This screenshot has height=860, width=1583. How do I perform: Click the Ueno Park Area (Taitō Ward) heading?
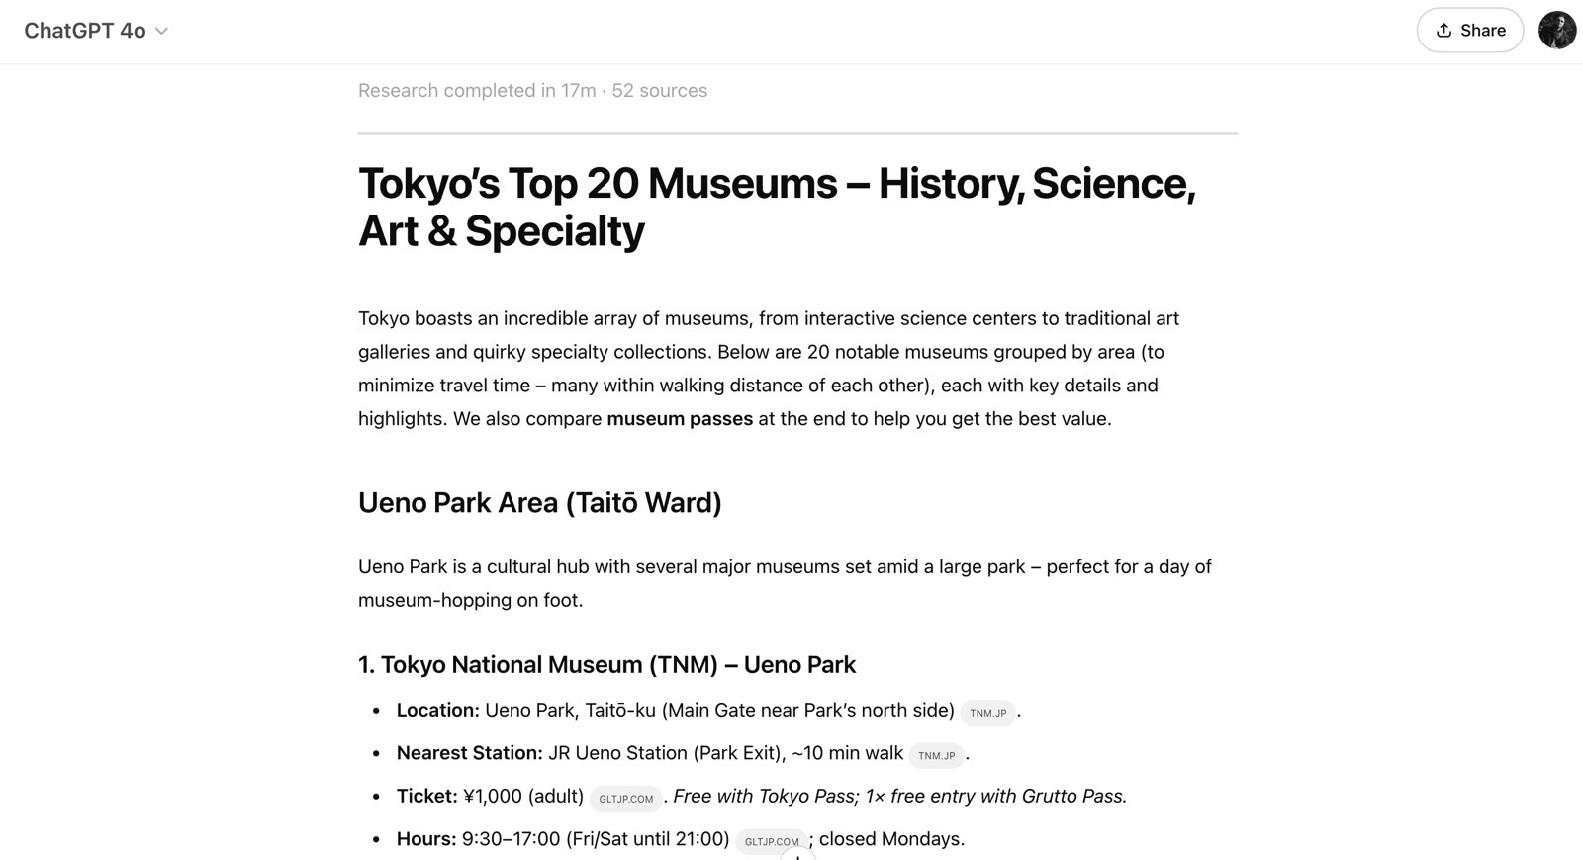[539, 503]
